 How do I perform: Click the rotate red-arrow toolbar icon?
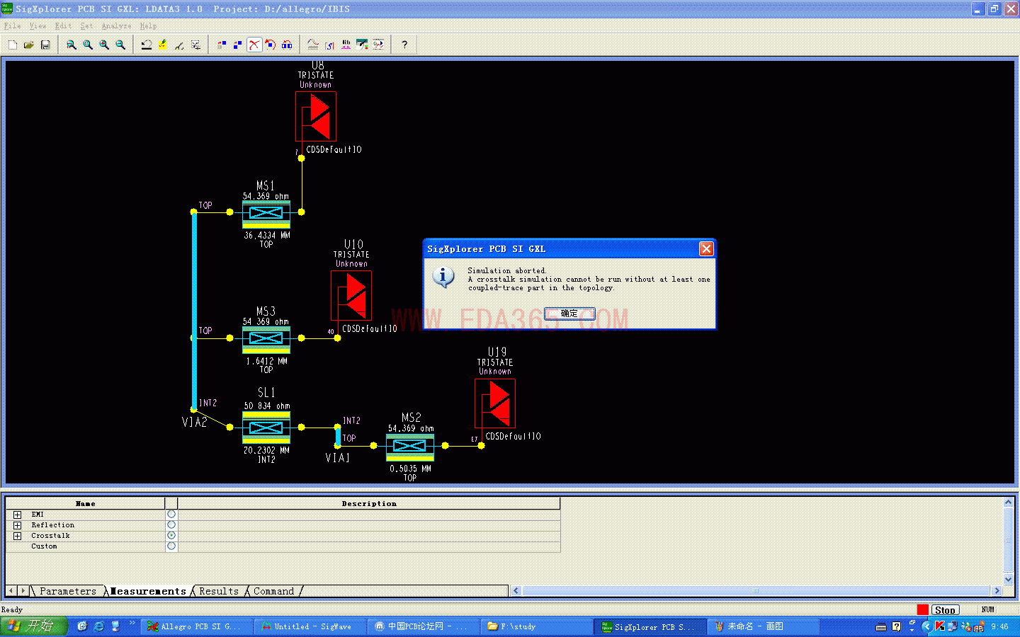(x=271, y=45)
